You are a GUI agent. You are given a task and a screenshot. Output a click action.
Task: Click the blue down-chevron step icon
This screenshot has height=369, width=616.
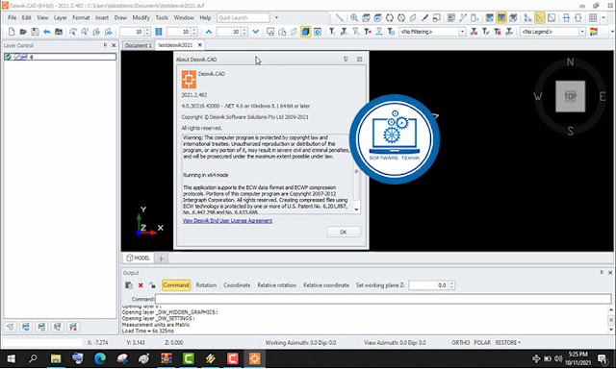[x=256, y=32]
